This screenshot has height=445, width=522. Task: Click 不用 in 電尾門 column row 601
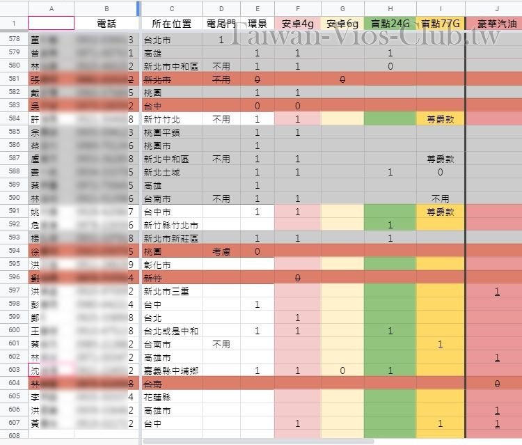coord(221,344)
